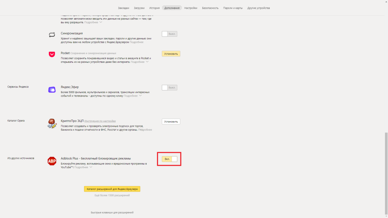The image size is (388, 218).
Task: Expand Подробнее under Adblock Plus description
Action: click(83, 167)
